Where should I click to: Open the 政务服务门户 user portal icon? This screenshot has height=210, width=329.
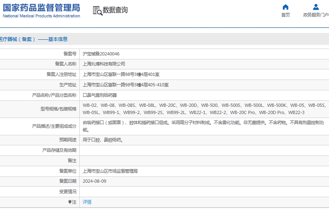(x=316, y=7)
